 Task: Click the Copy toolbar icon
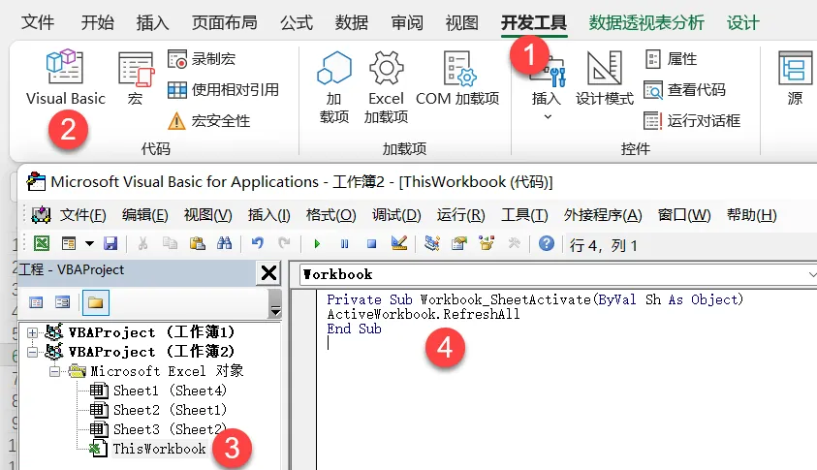(x=170, y=243)
